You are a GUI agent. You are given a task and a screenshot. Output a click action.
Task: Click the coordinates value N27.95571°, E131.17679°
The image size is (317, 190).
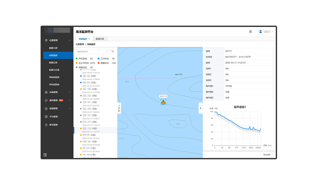click(x=238, y=57)
